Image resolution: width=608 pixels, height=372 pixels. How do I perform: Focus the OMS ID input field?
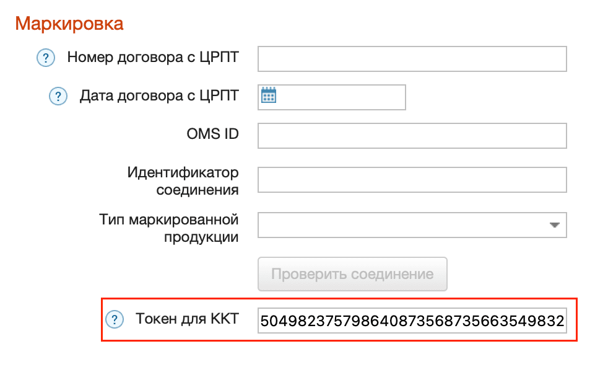[x=412, y=136]
